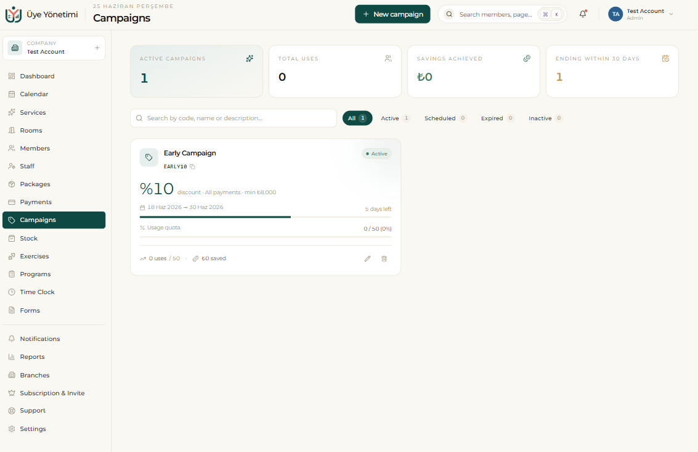Click magnifier icon in top search bar
This screenshot has width=698, height=452.
tap(449, 14)
